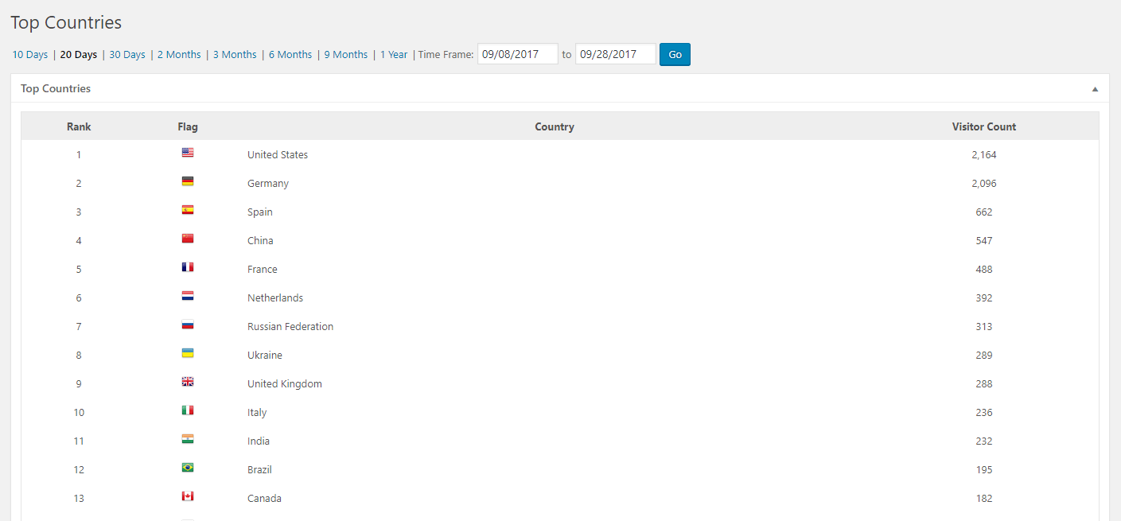Click visitor count 288
1121x521 pixels.
click(984, 384)
